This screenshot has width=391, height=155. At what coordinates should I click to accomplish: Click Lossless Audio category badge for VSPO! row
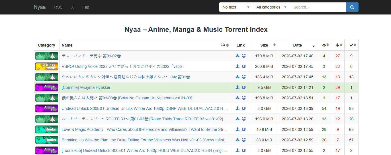pyautogui.click(x=47, y=66)
